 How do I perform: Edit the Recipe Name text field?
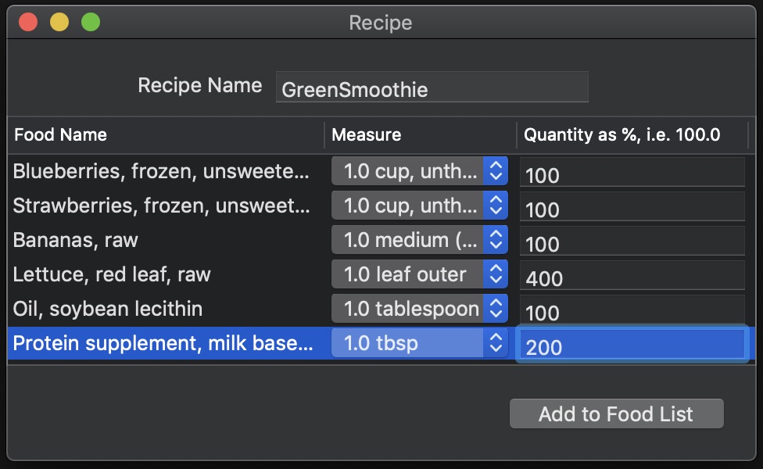(432, 88)
